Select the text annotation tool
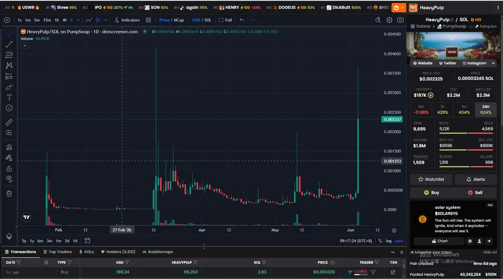 (x=9, y=97)
